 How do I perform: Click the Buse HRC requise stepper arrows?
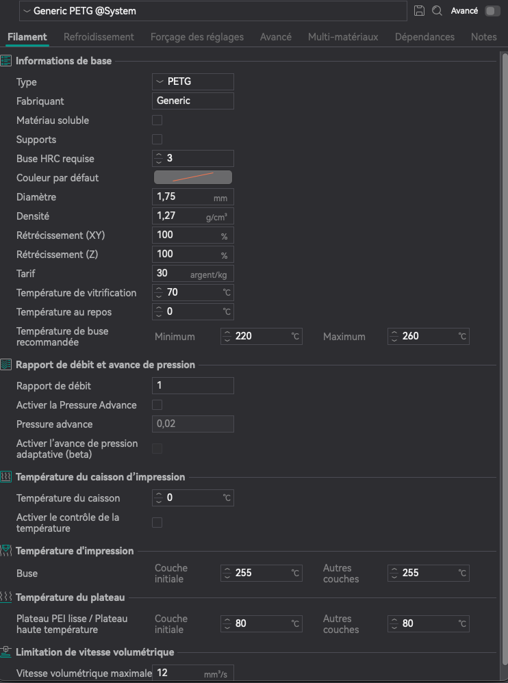159,159
